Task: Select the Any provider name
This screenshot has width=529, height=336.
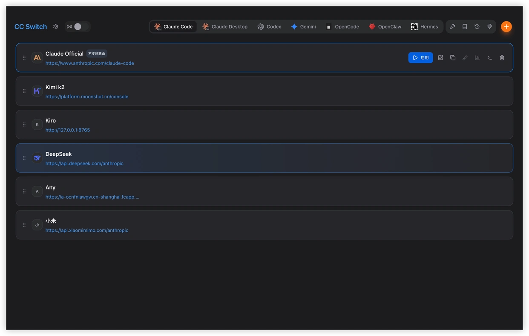Action: [x=50, y=187]
